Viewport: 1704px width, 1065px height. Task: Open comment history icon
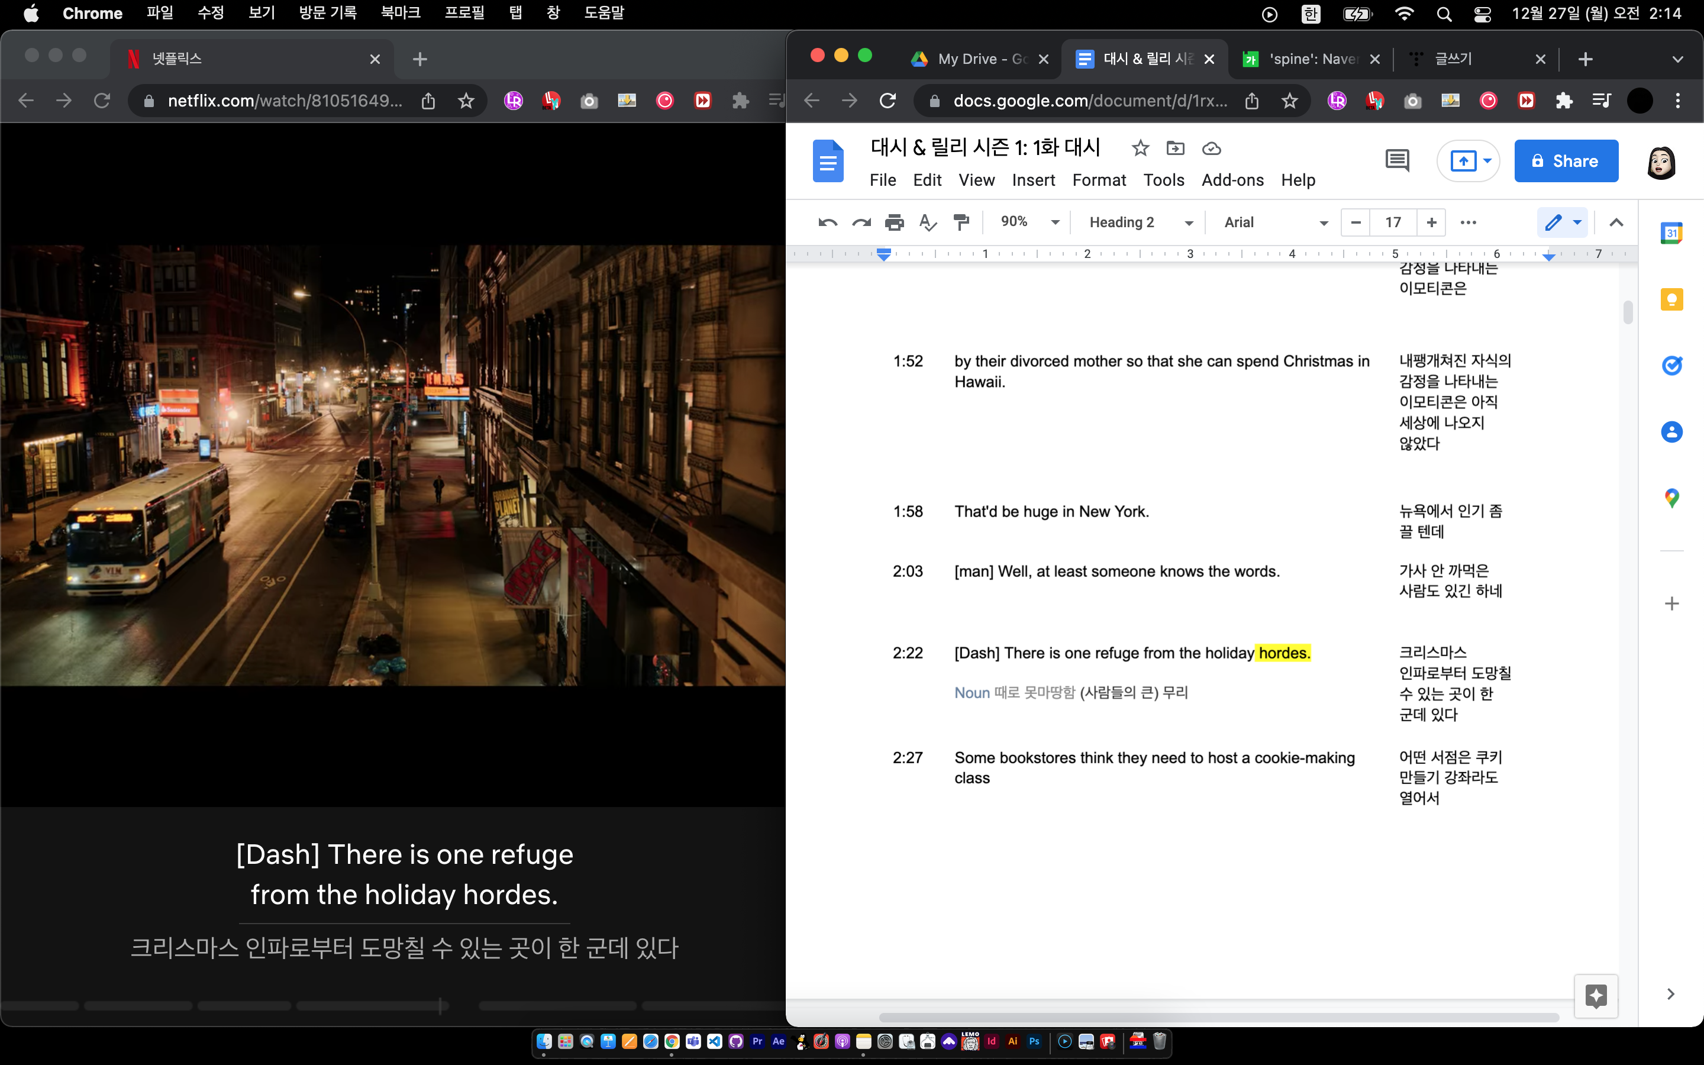tap(1397, 160)
